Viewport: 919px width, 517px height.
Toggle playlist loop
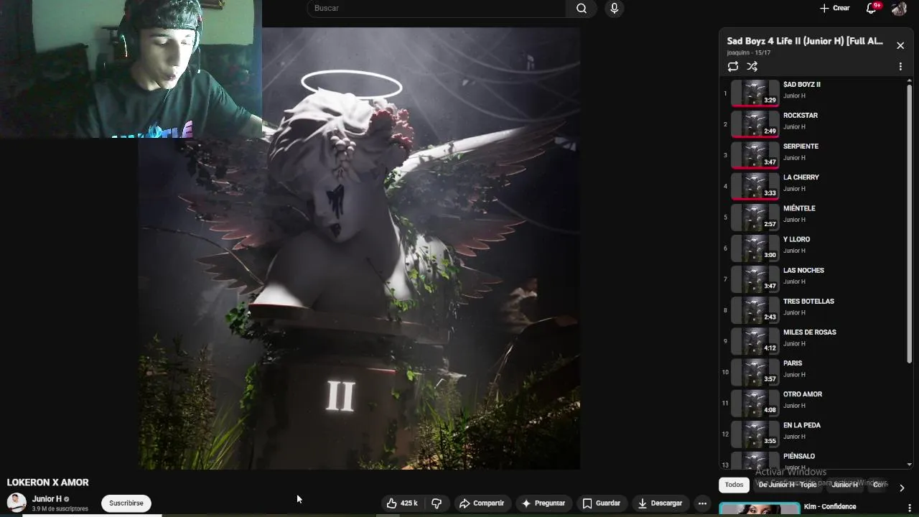732,67
